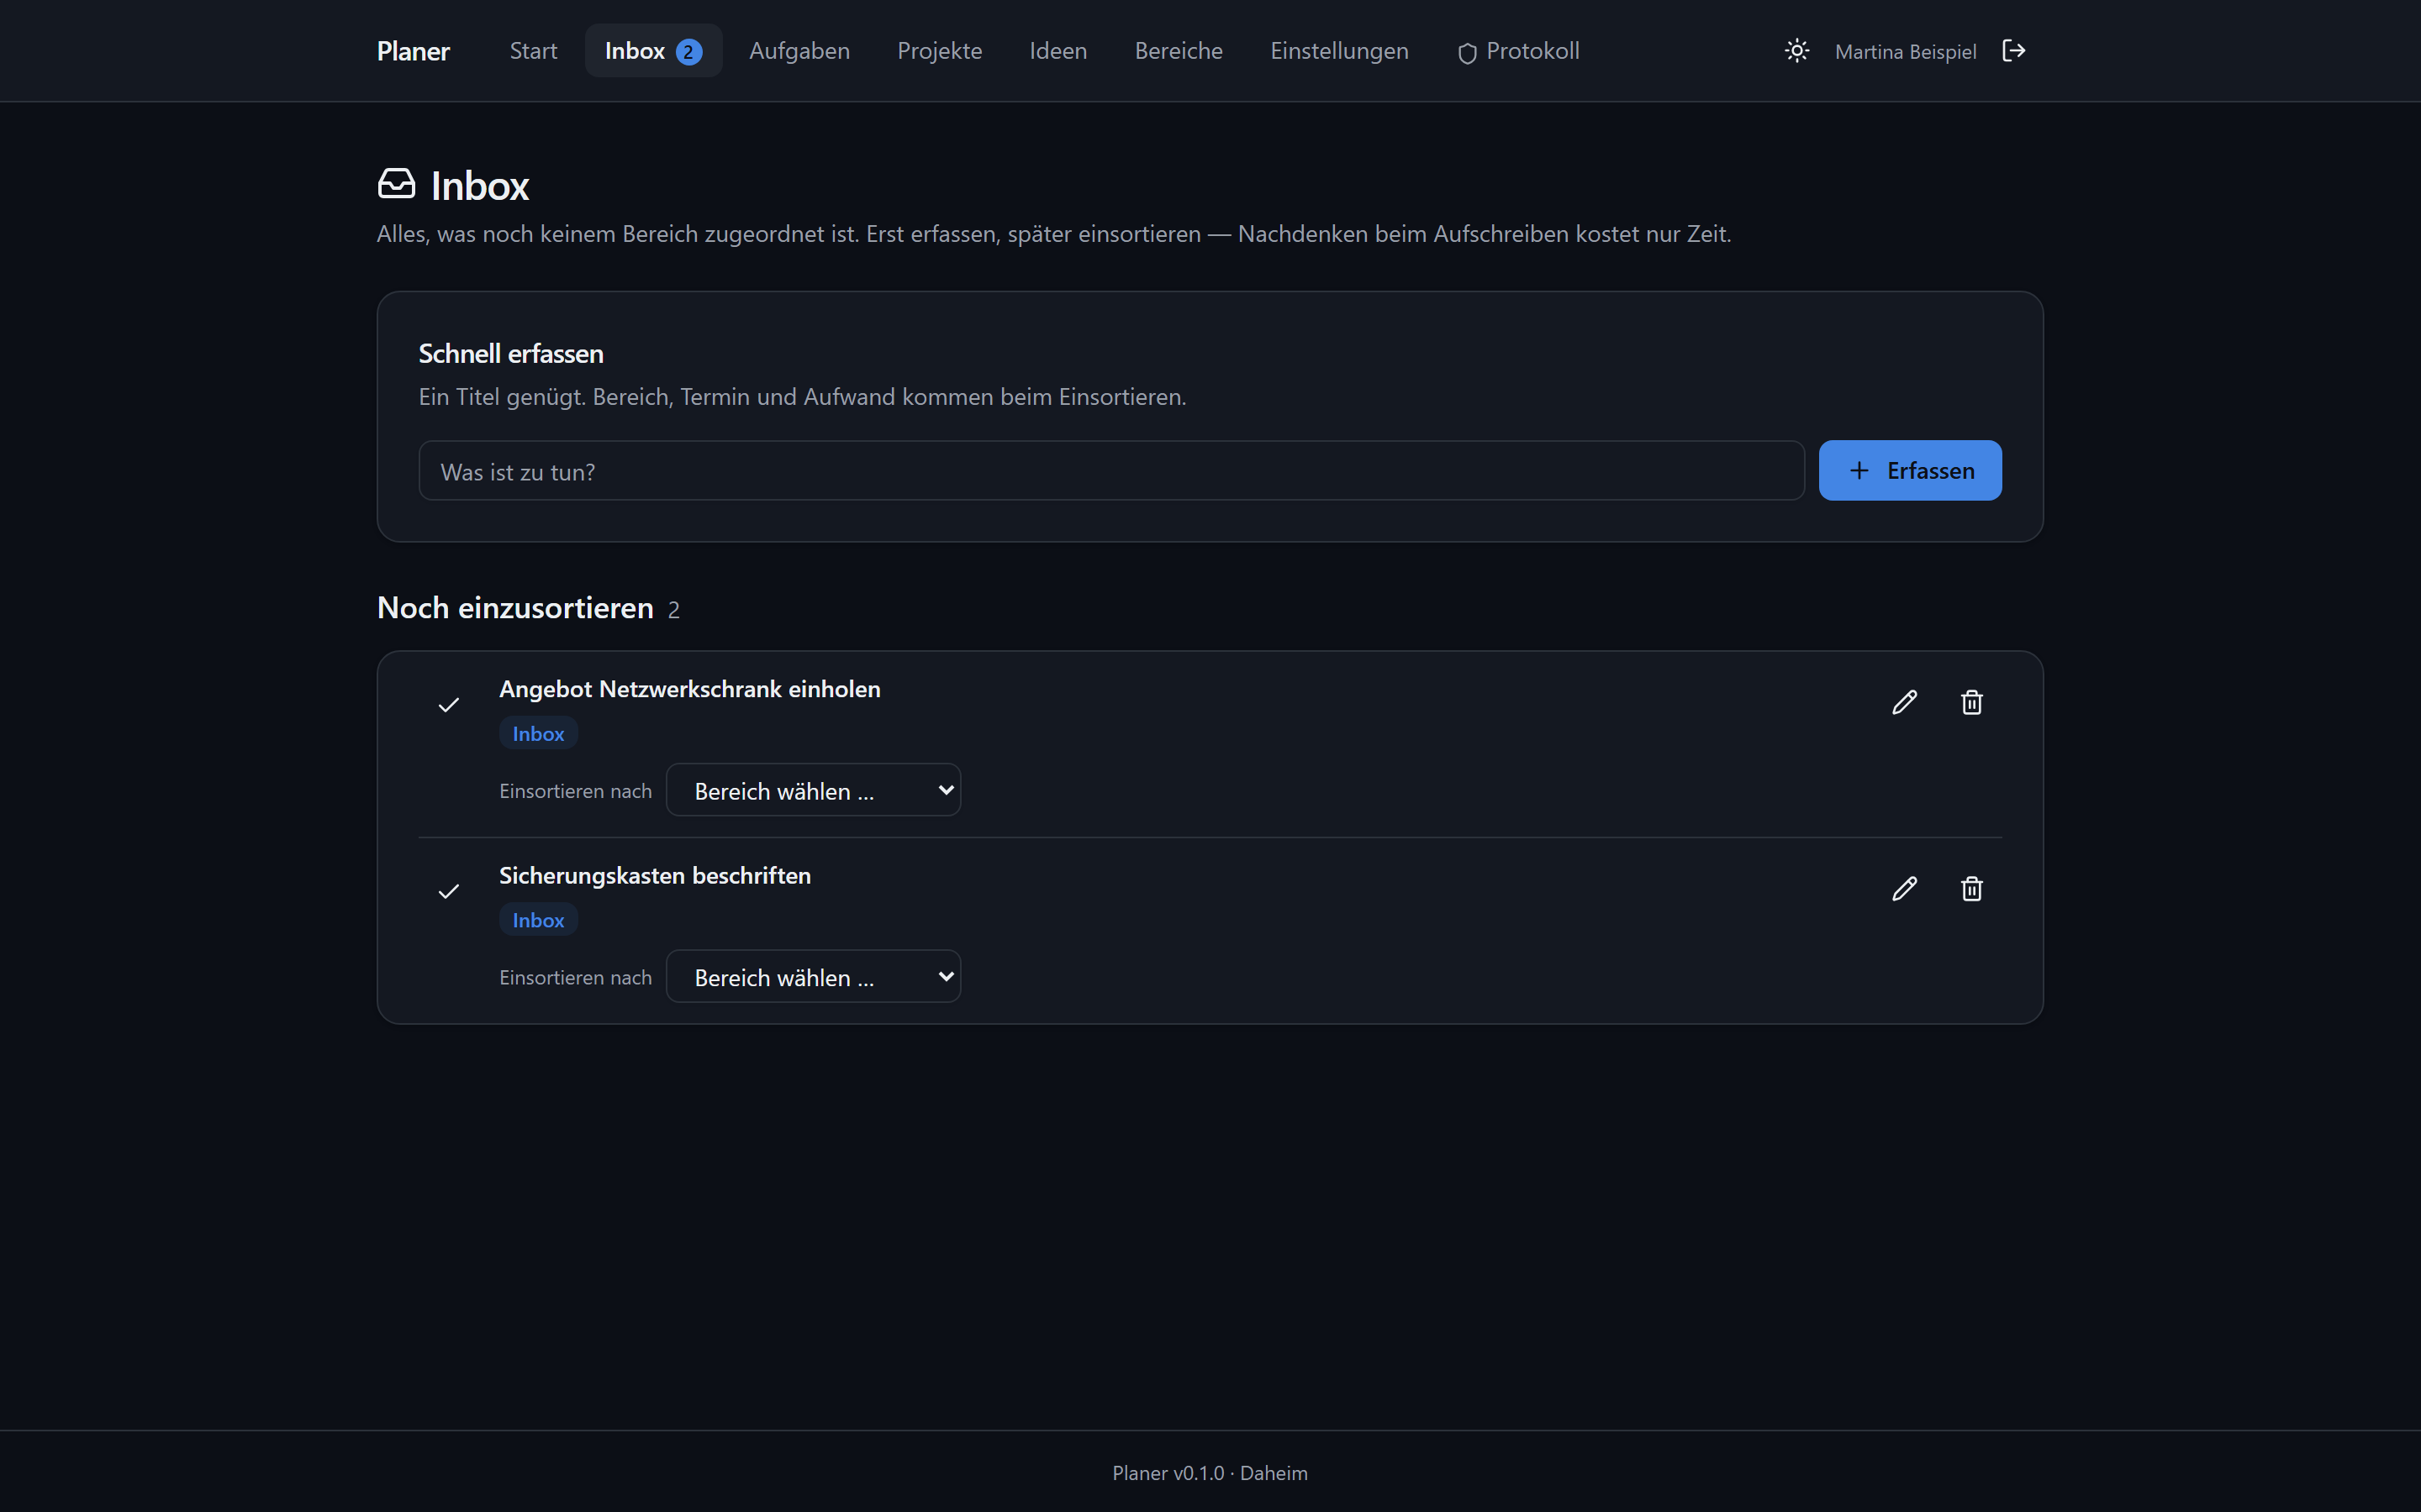Go to the Einstellungen tab
The width and height of the screenshot is (2421, 1512).
click(1338, 51)
